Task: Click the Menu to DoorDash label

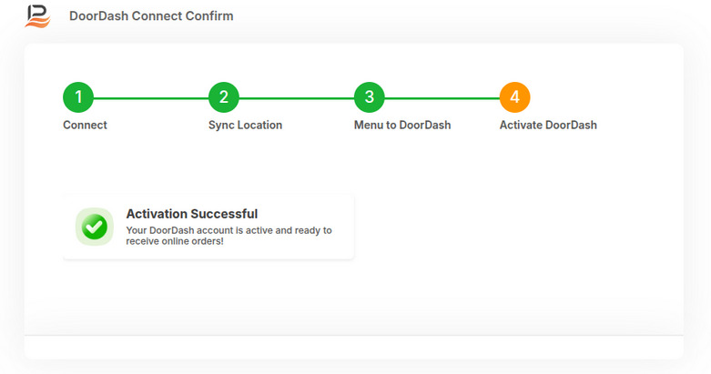Action: coord(402,125)
